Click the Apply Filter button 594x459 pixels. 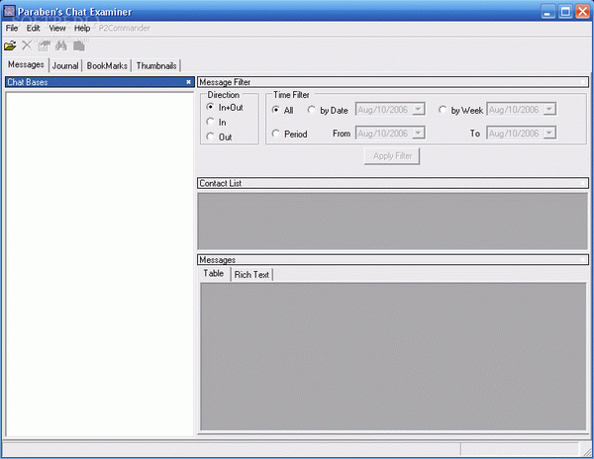pos(392,156)
